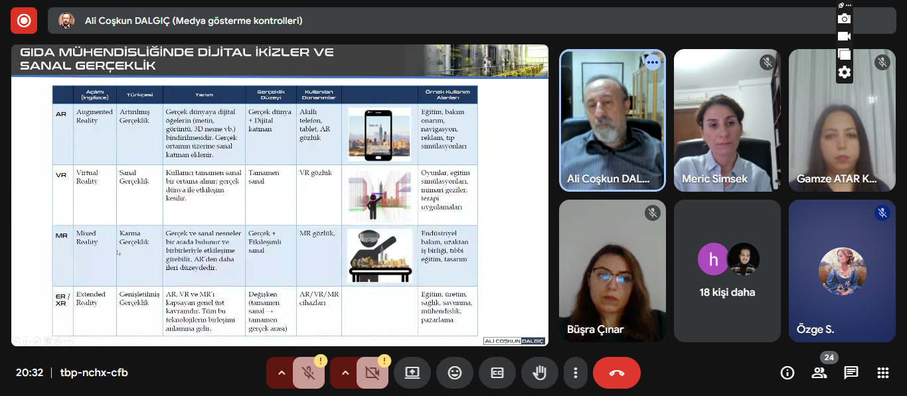
Task: Open the activities grid icon
Action: click(882, 373)
